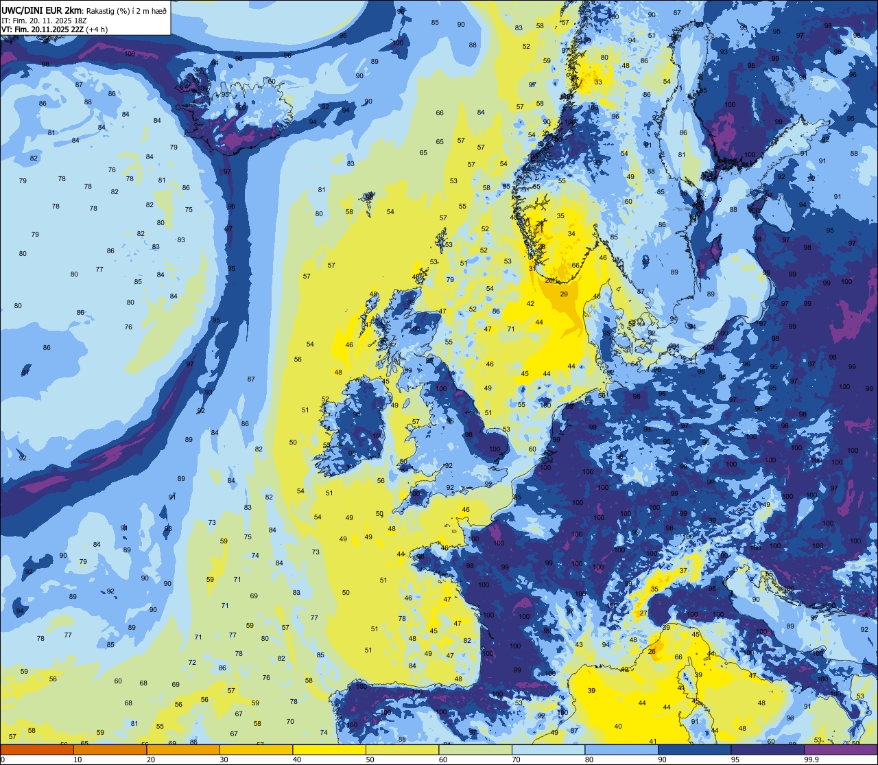
Task: Click the legend tick label 90
Action: [x=662, y=760]
